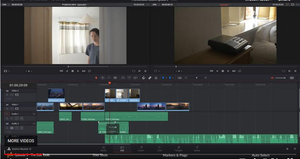Open Timeline View Options menu
The width and height of the screenshot is (300, 159).
[x=179, y=78]
